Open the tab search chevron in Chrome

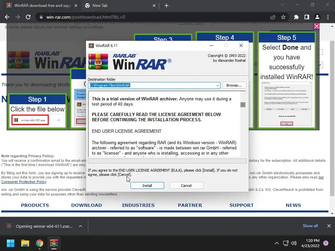(x=282, y=5)
